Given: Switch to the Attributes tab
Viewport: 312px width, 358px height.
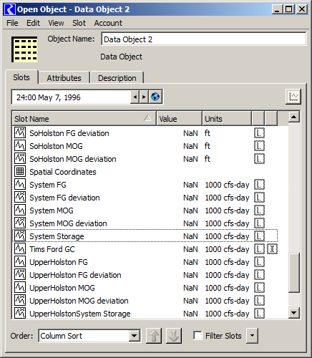Looking at the screenshot, I should [64, 78].
